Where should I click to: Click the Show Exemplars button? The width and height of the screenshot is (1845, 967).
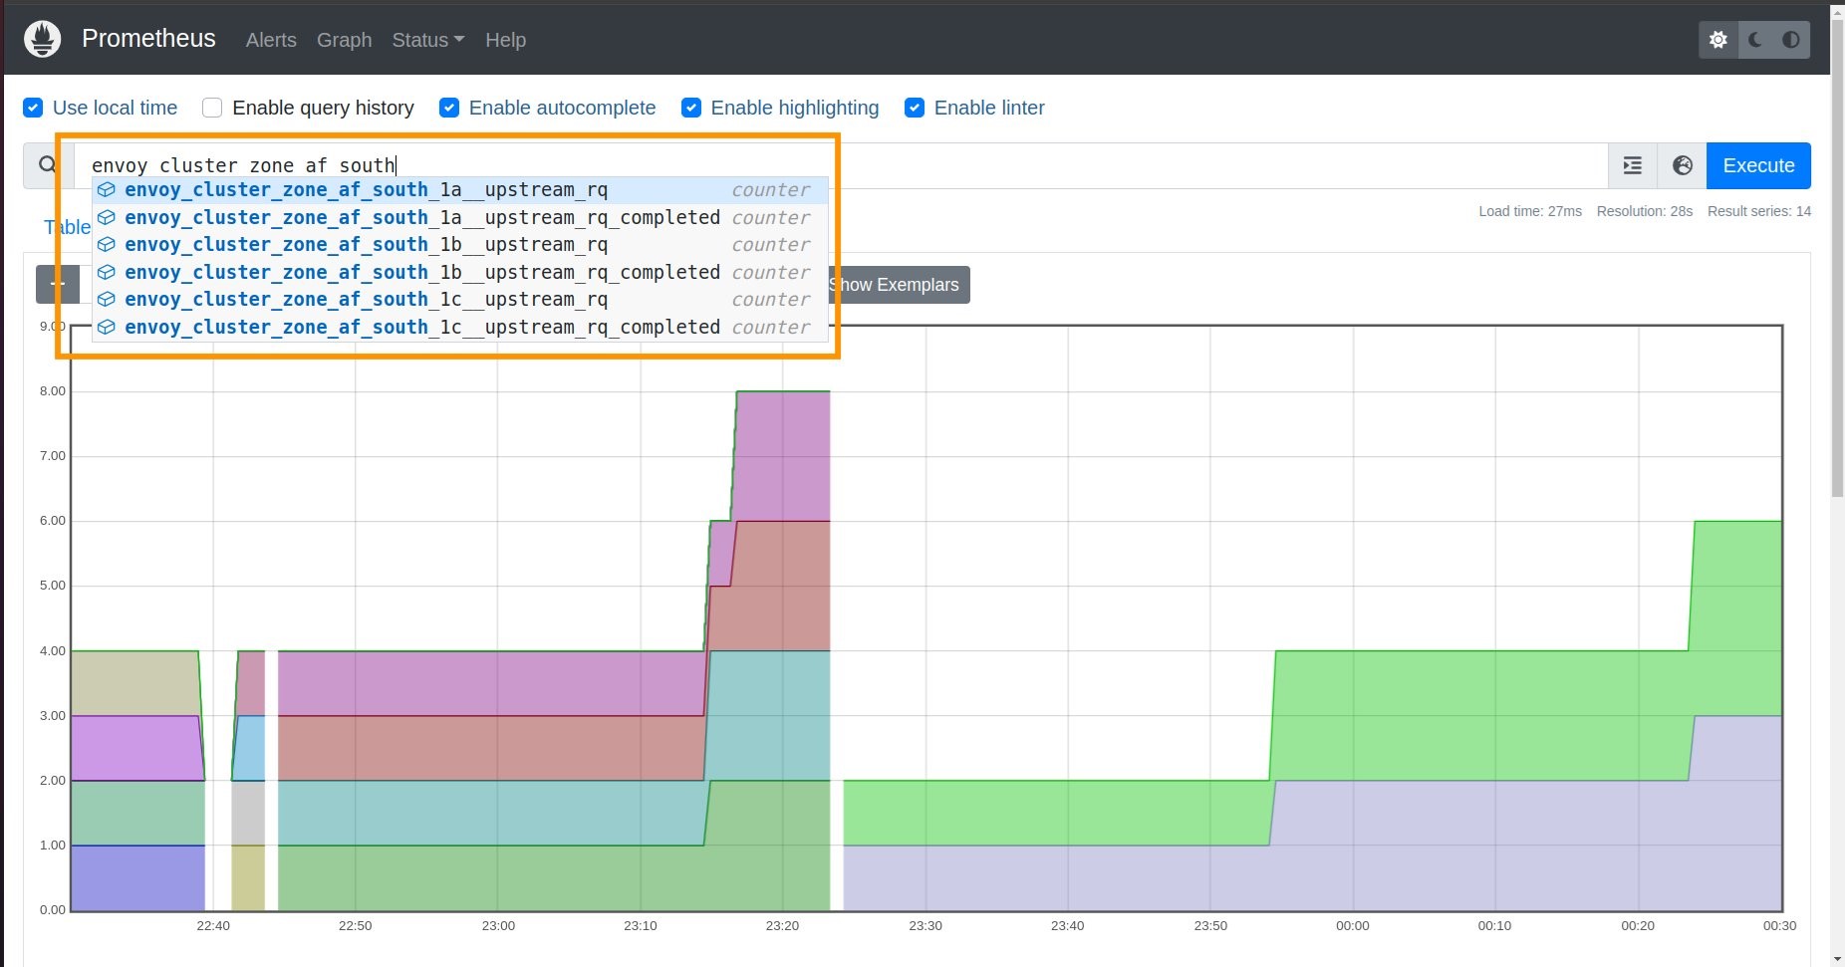(894, 285)
